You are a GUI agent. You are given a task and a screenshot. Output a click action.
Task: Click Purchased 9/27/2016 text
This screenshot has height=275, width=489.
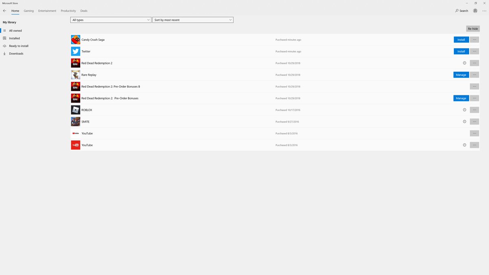click(287, 122)
